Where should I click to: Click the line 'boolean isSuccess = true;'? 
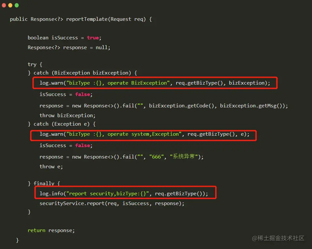pyautogui.click(x=65, y=38)
